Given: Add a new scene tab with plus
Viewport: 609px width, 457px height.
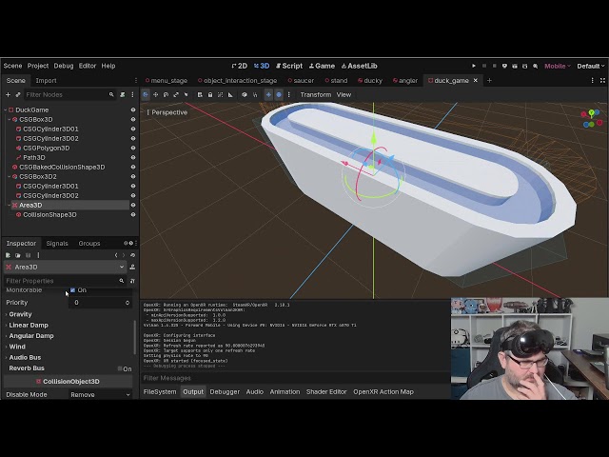Looking at the screenshot, I should 489,80.
